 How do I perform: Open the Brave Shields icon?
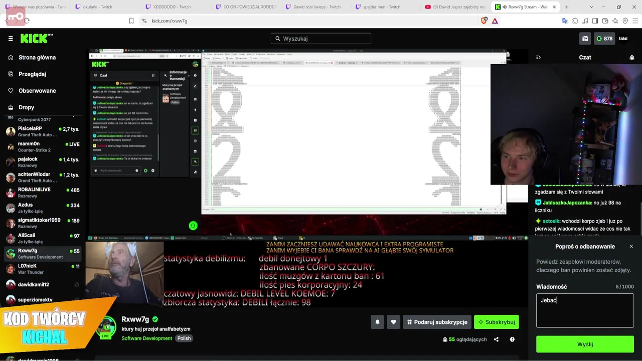(x=484, y=21)
